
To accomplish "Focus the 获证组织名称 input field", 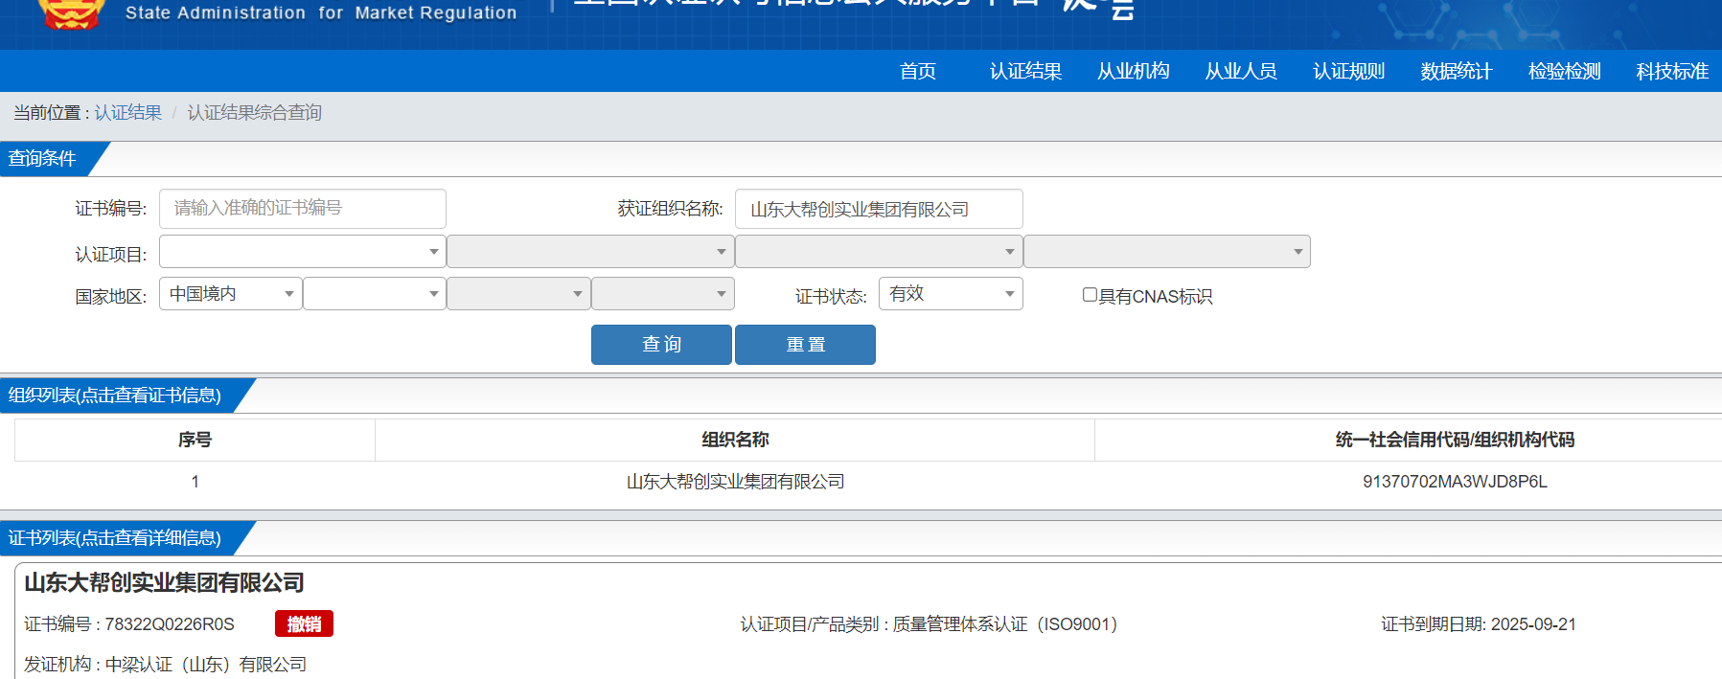I will (x=879, y=209).
